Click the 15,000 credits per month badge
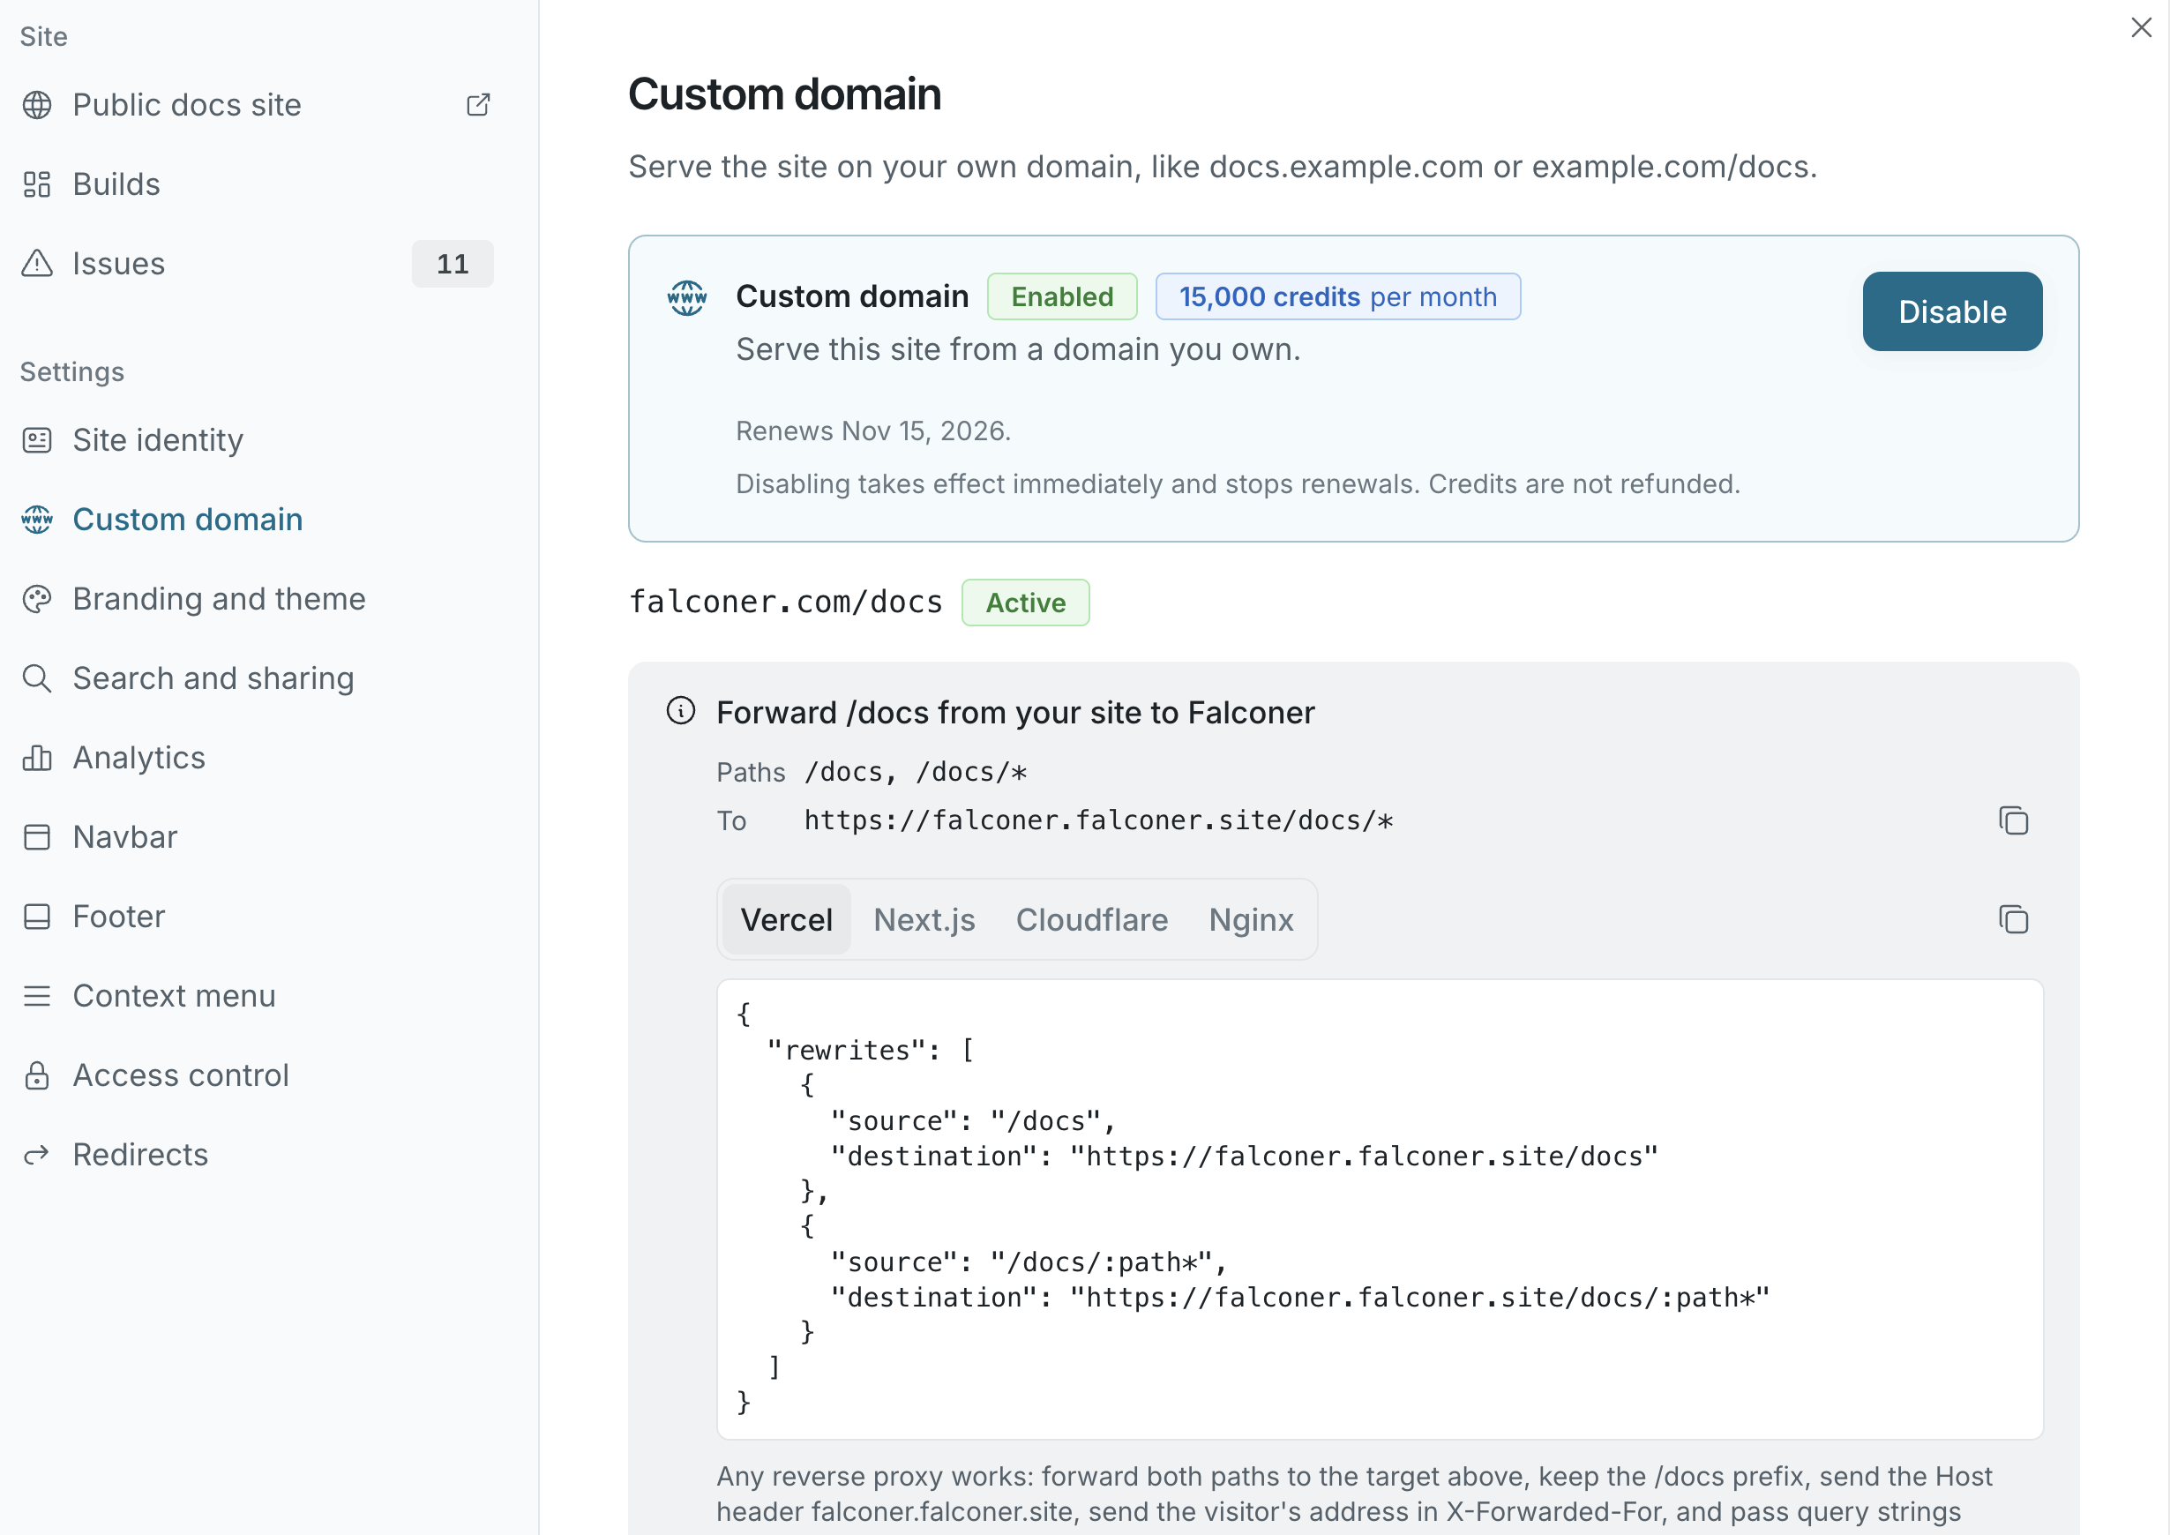Viewport: 2170px width, 1535px height. [x=1338, y=296]
